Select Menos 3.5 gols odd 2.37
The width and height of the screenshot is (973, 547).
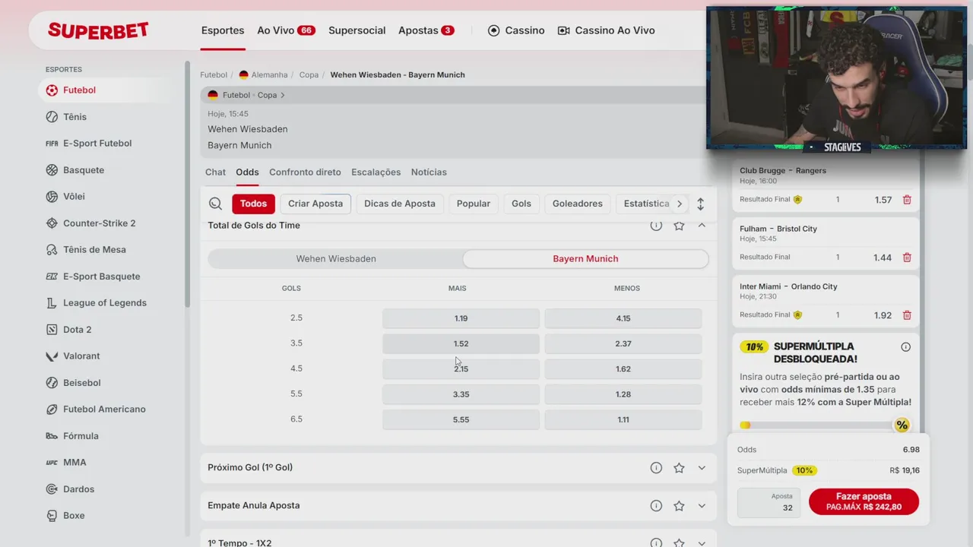[x=623, y=343]
